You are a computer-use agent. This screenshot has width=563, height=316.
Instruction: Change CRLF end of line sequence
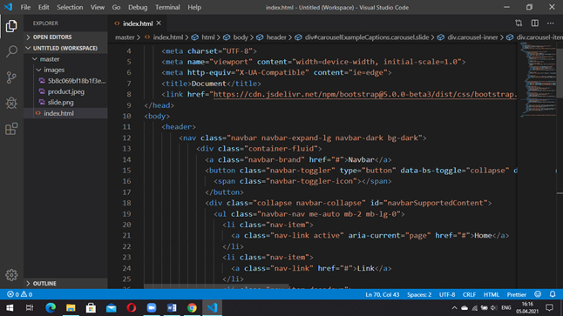click(469, 294)
